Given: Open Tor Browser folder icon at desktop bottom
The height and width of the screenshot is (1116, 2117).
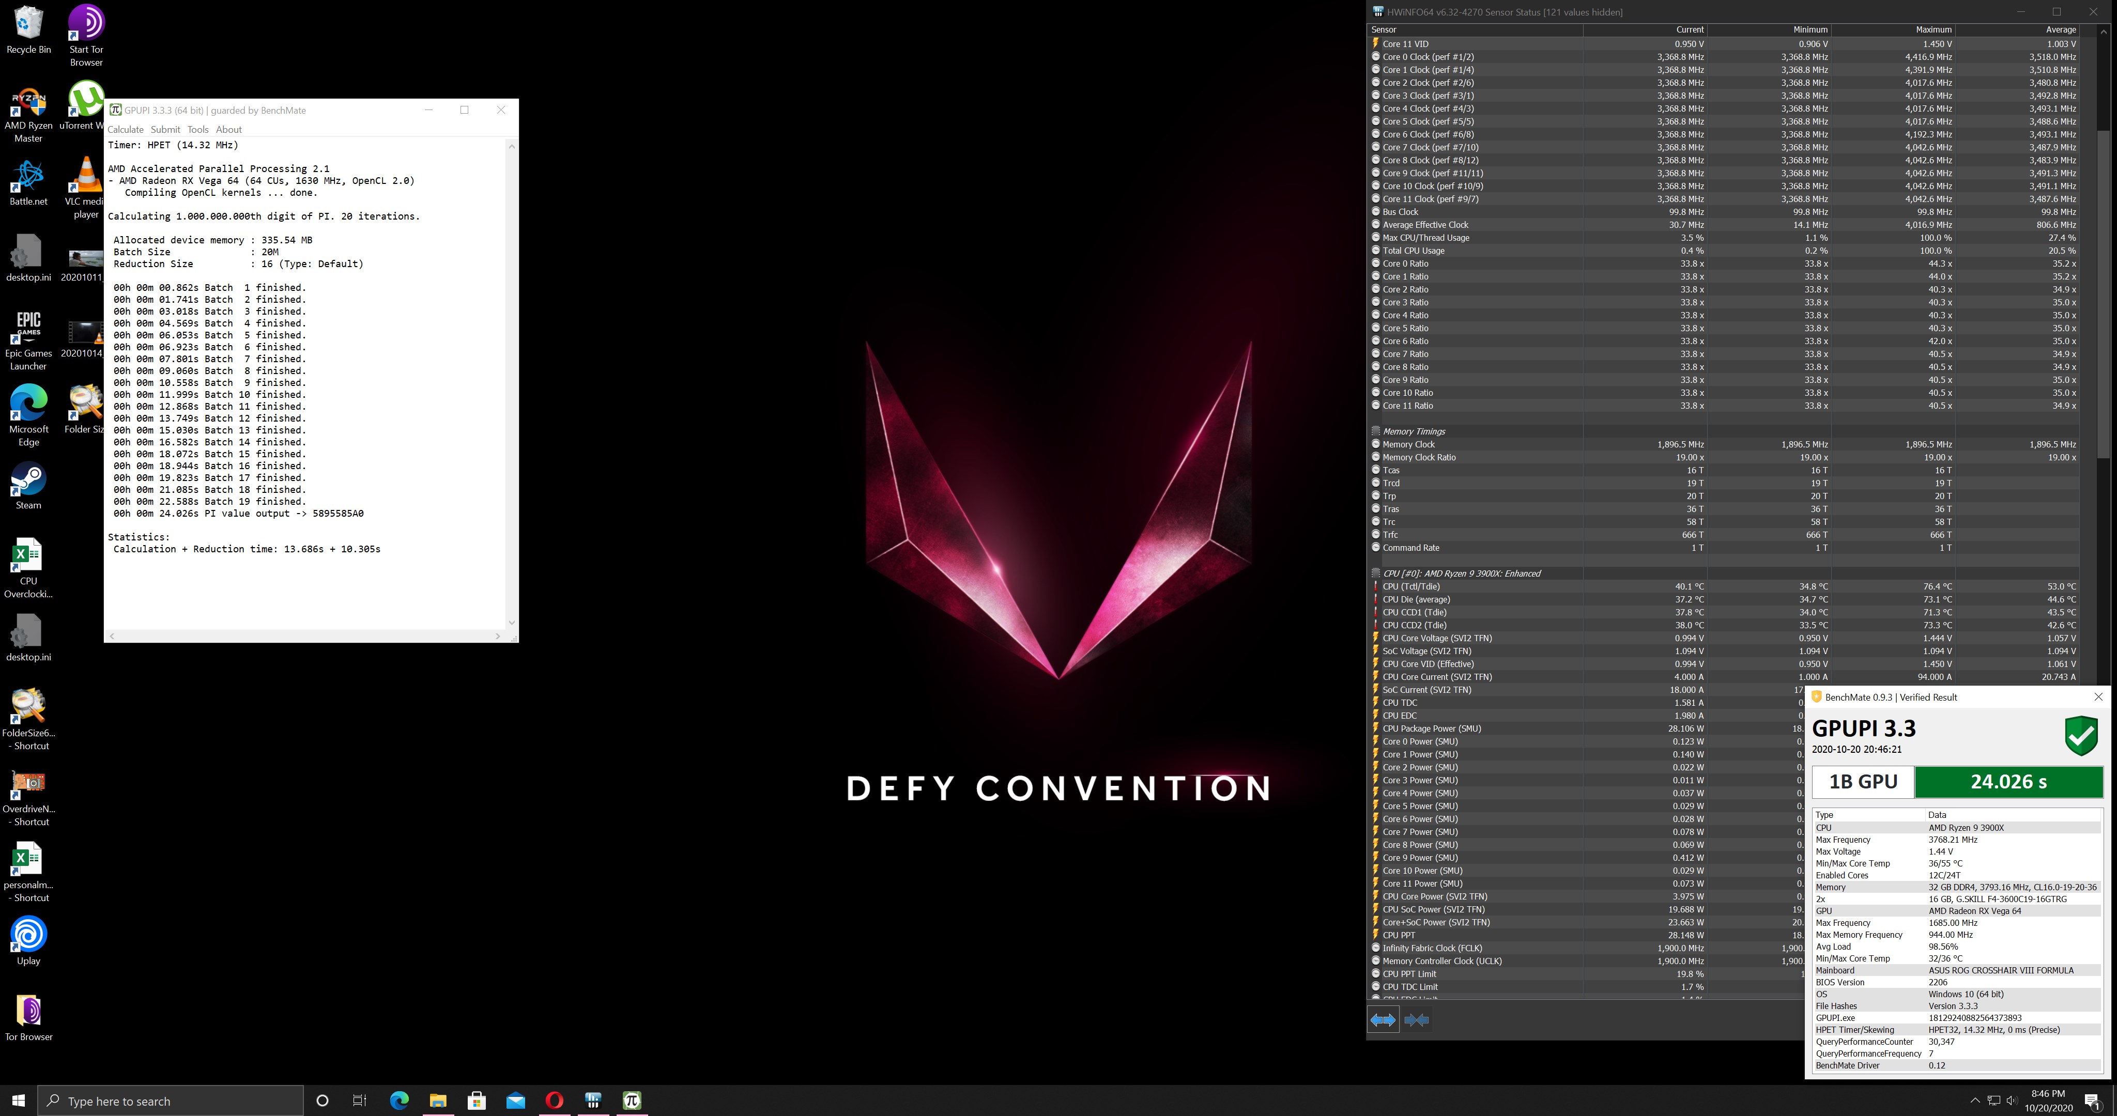Looking at the screenshot, I should click(x=29, y=1017).
